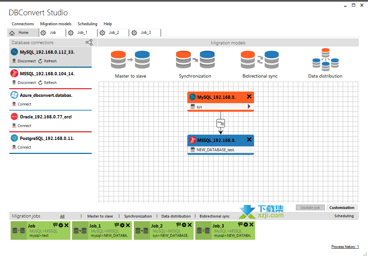Select the Oracle_192.168.0.77_orcl connection name
Screen dimensions: 368x257
pyautogui.click(x=46, y=117)
